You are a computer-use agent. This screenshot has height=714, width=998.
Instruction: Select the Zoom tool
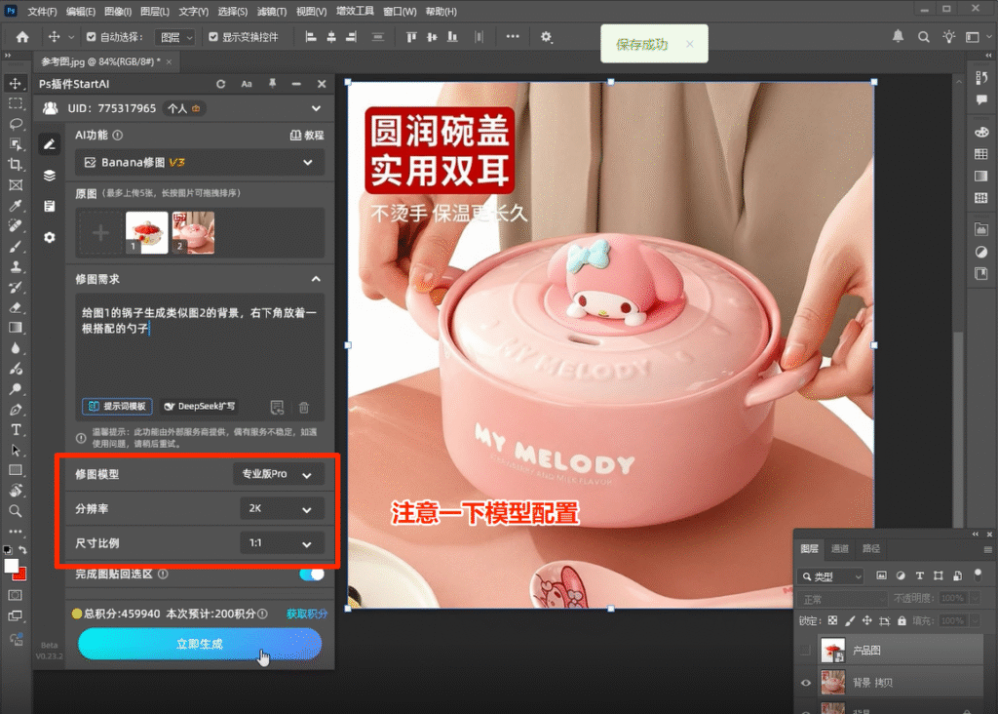coord(16,511)
